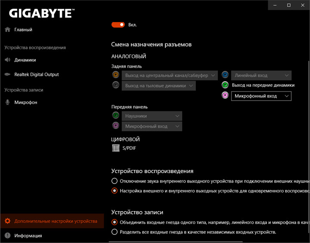Click the orange gear icon at bottom
Viewport: 310px width, 243px height.
pyautogui.click(x=7, y=221)
